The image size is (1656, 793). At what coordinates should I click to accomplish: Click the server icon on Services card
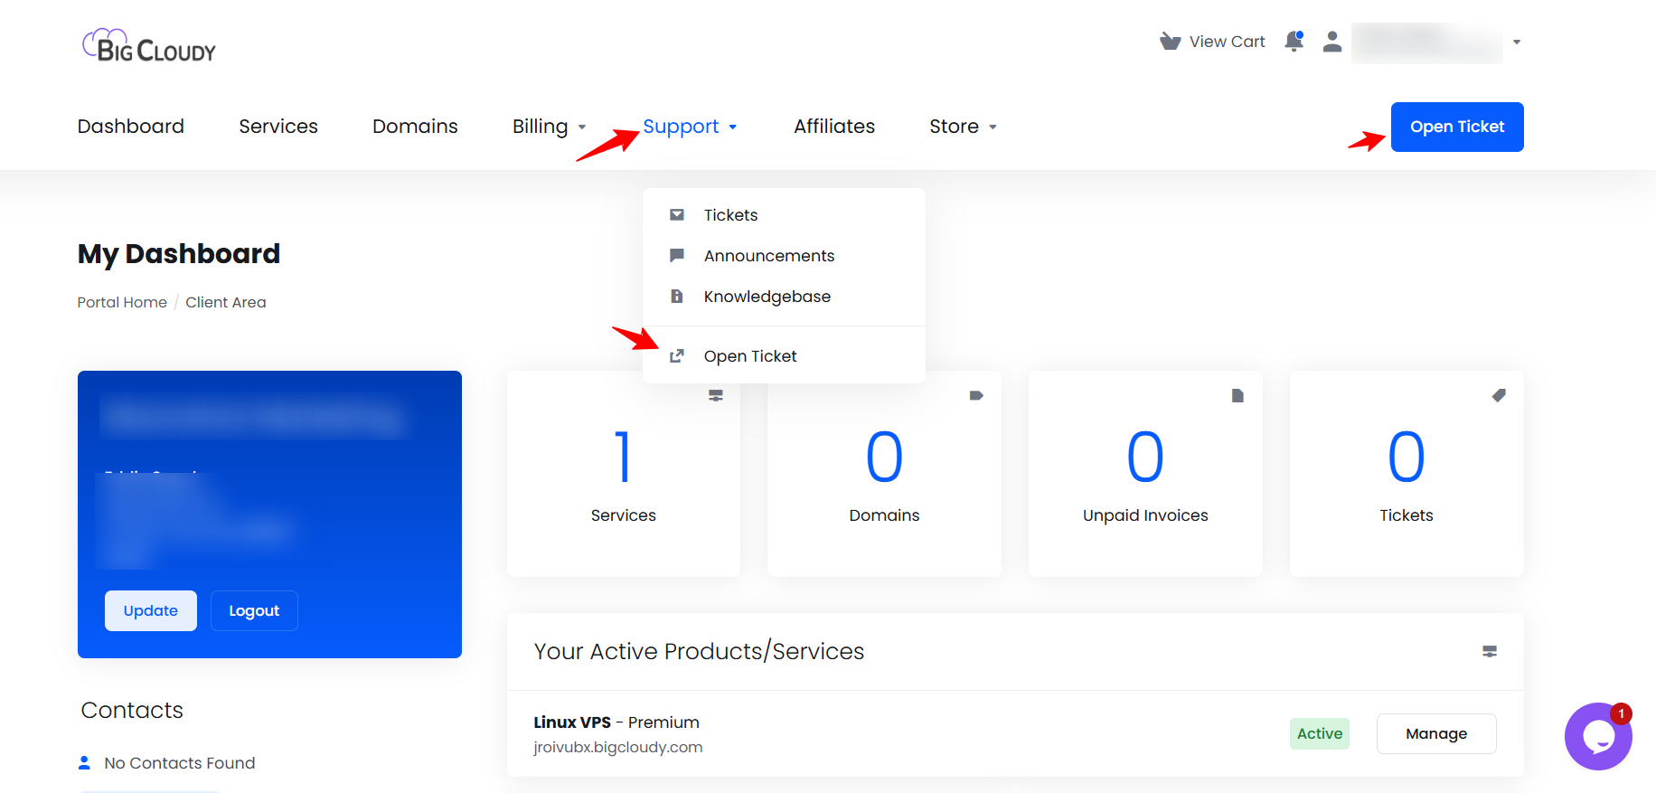pos(716,395)
